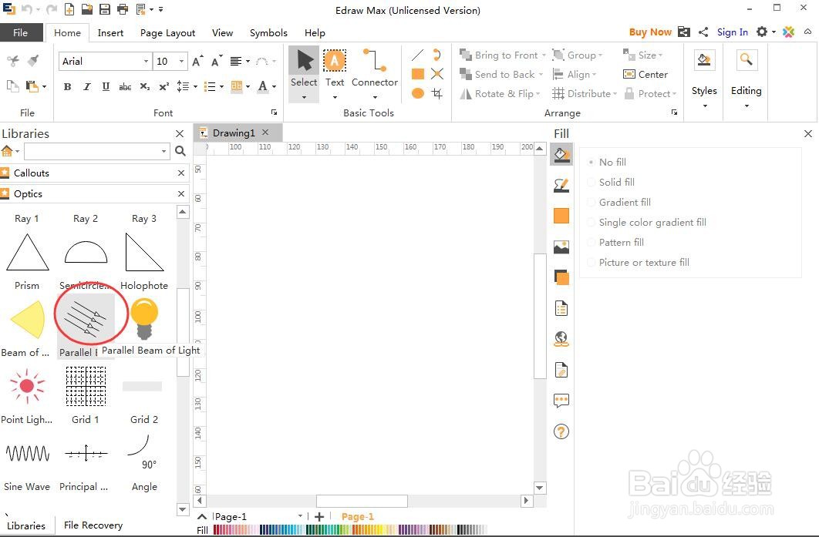Select the Grid 1 shape
Image resolution: width=819 pixels, height=537 pixels.
pyautogui.click(x=86, y=386)
